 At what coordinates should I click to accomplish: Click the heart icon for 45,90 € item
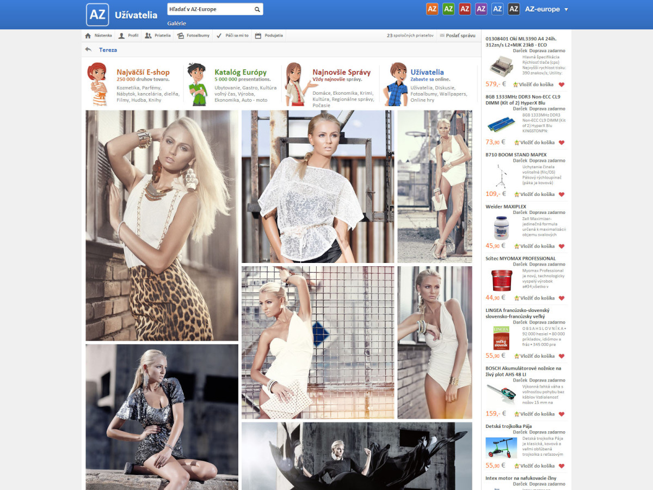click(562, 246)
